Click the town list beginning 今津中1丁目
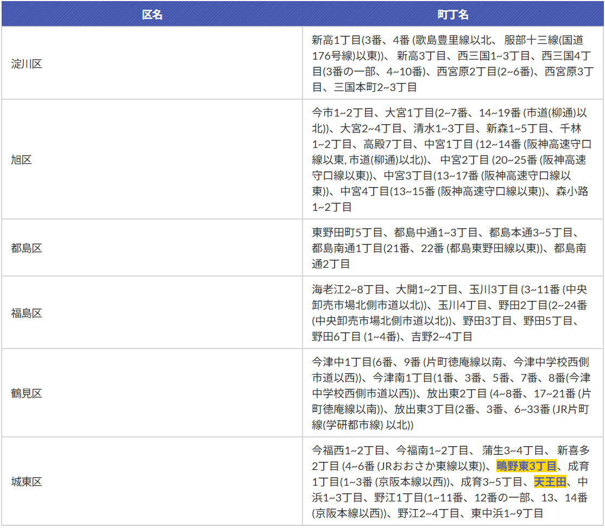 tap(453, 393)
